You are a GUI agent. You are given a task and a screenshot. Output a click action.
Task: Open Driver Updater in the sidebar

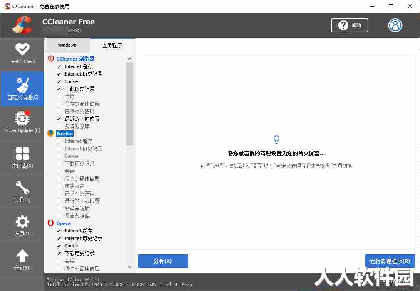[x=22, y=122]
